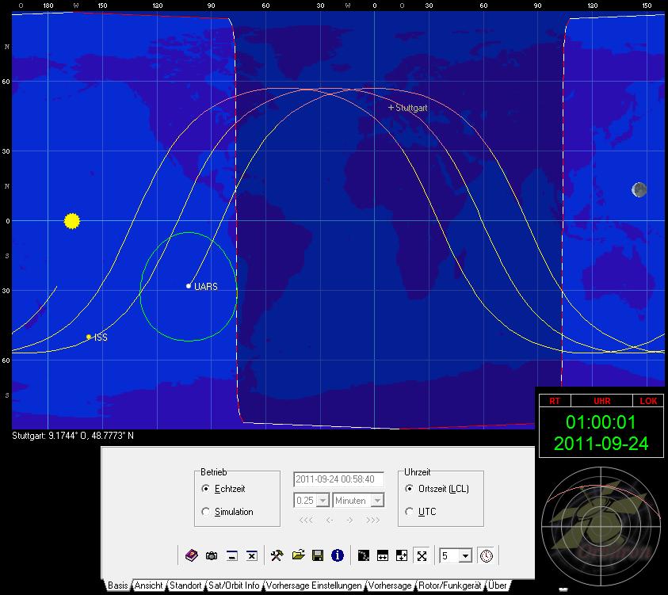Click the camera screenshot icon

212,556
